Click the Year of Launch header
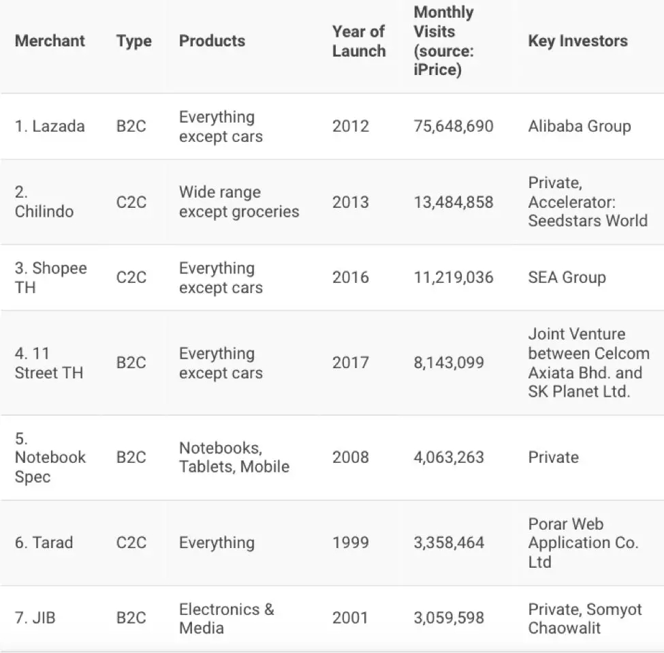This screenshot has height=653, width=664. coord(359,41)
